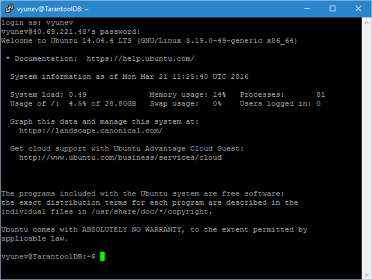Click the vyunev@TarantoolDB:~$ shell prompt

(x=48, y=257)
